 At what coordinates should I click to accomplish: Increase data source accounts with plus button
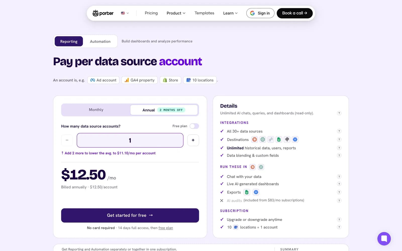pyautogui.click(x=193, y=140)
